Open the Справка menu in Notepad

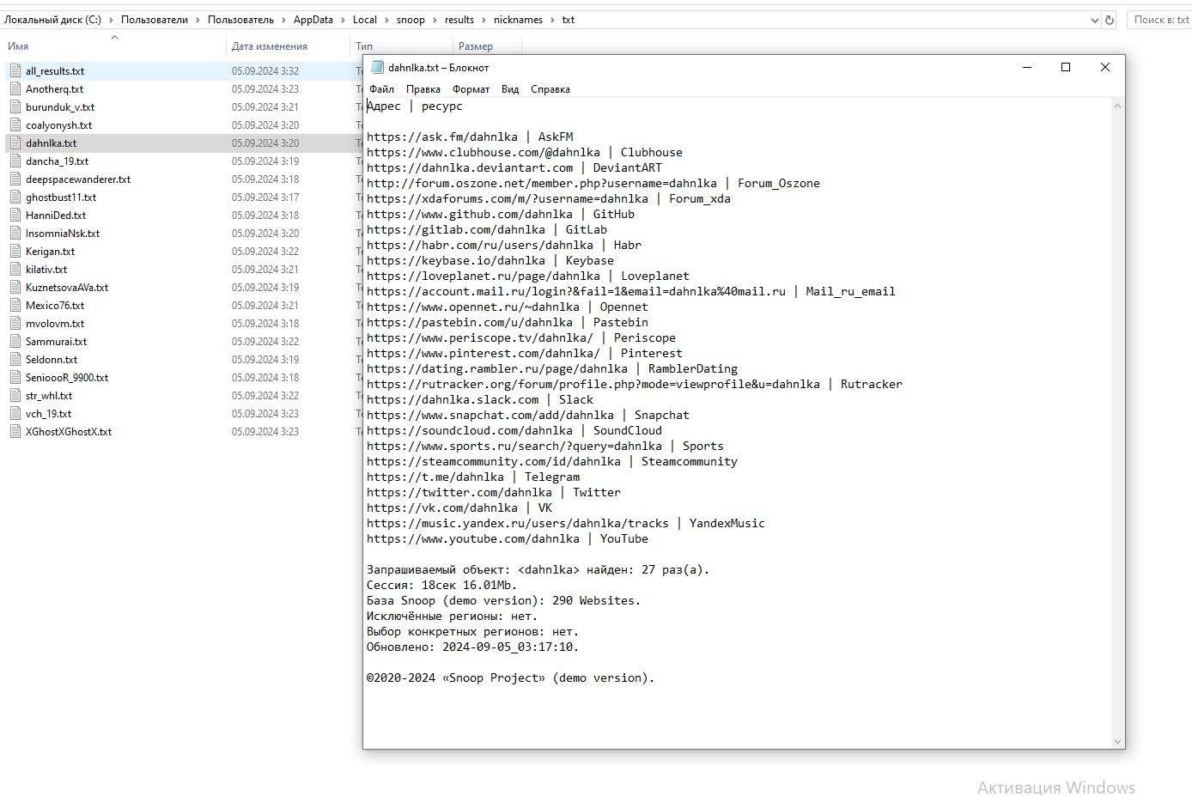(x=550, y=89)
